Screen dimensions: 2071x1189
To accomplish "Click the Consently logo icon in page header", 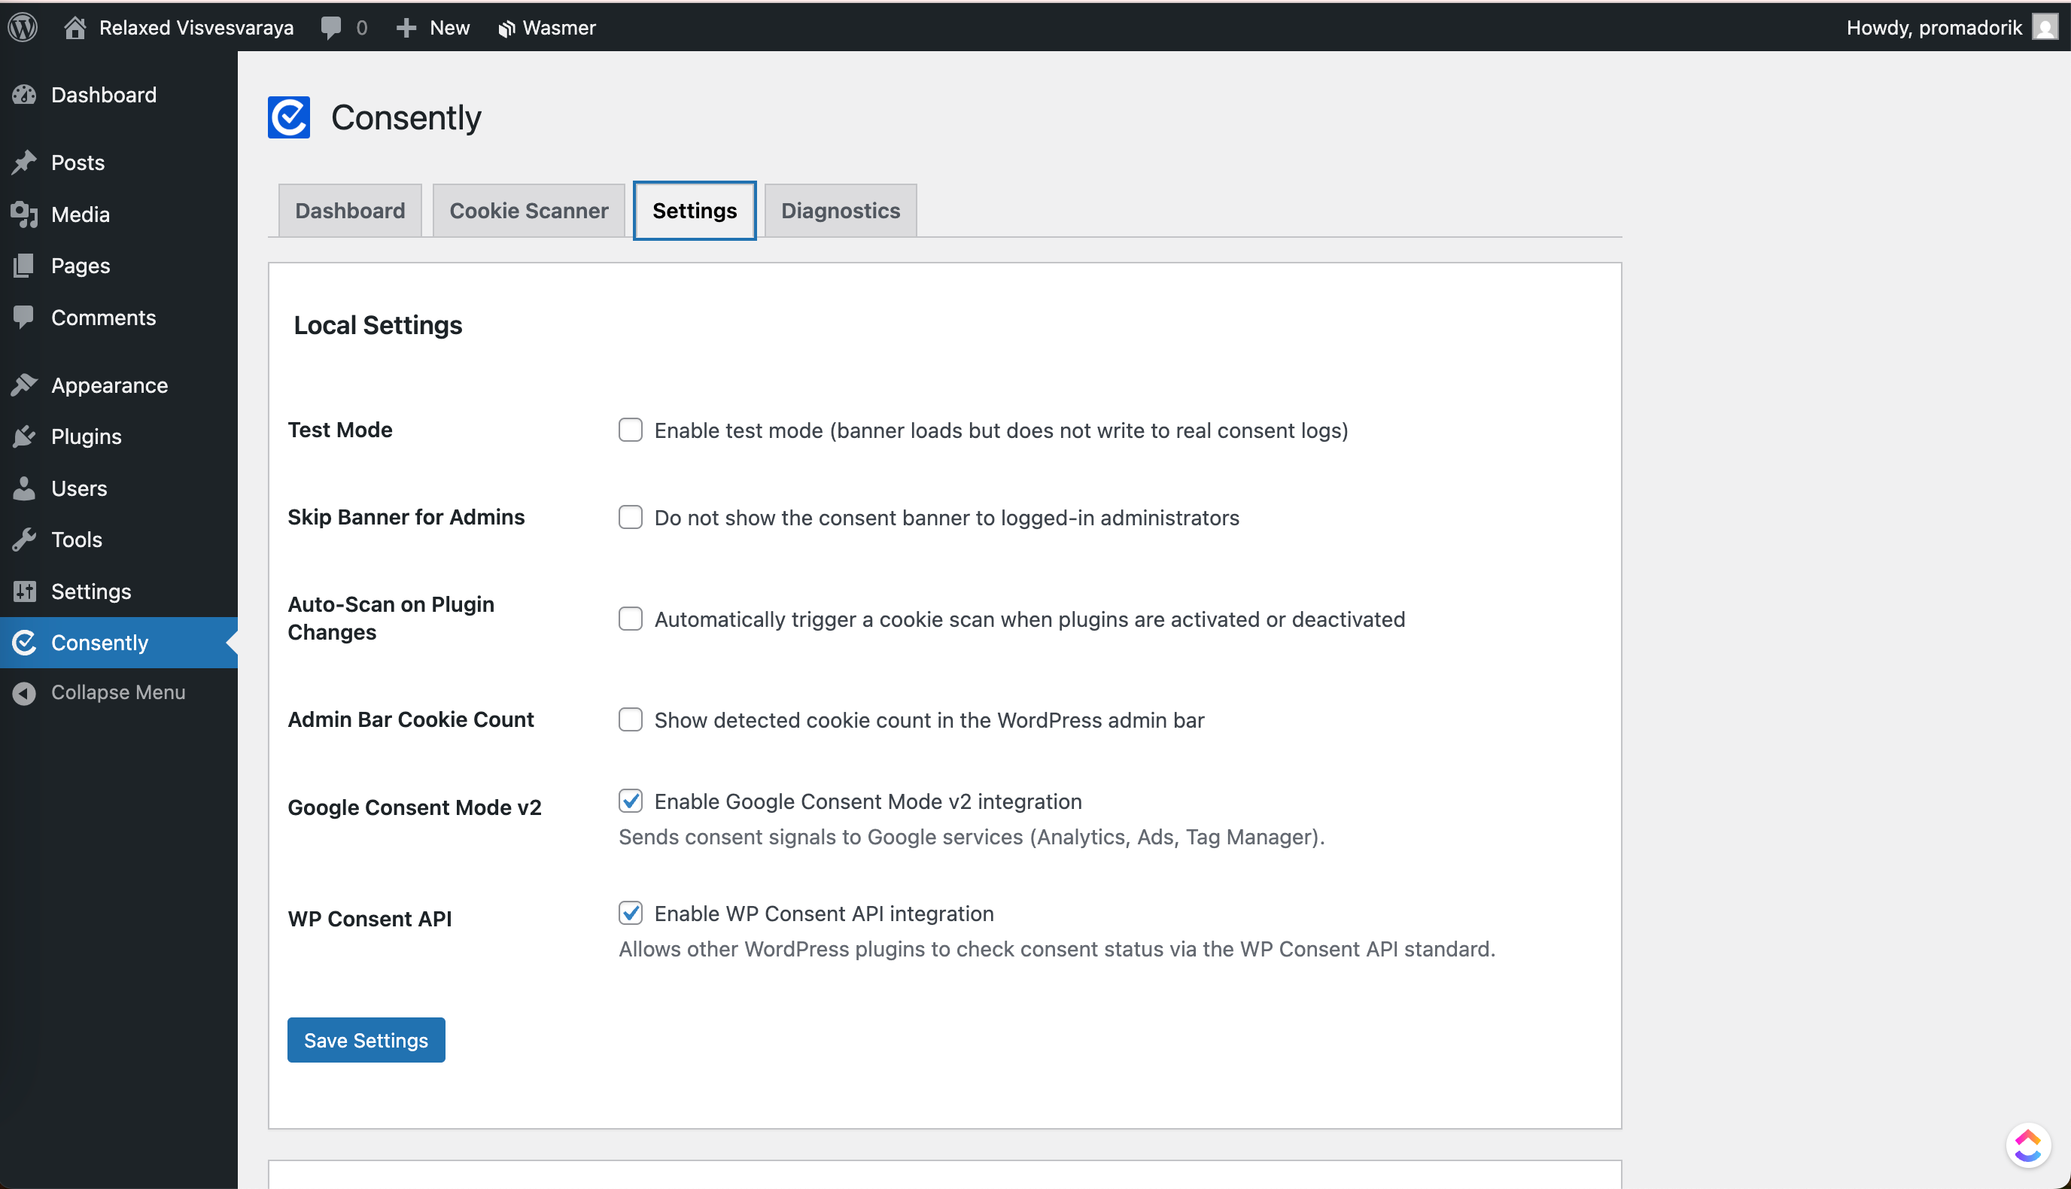I will click(x=289, y=117).
